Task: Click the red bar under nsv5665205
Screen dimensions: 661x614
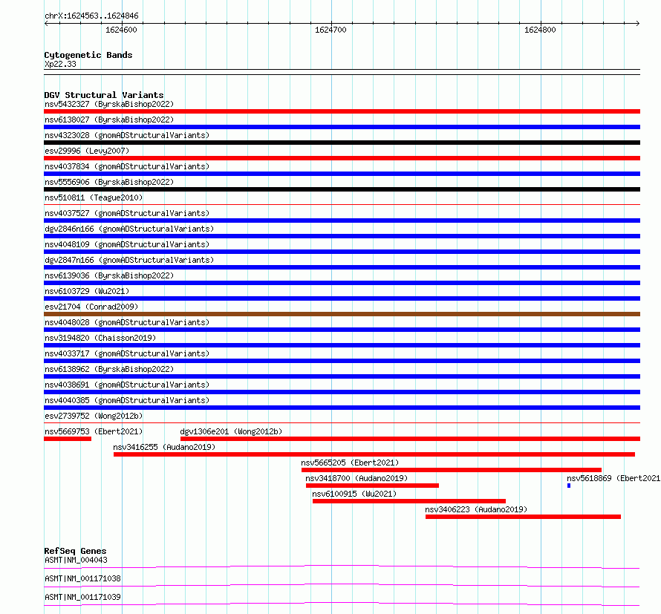Action: [x=452, y=470]
